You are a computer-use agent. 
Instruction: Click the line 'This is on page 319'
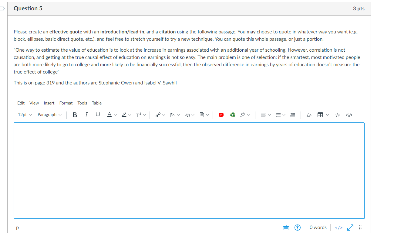coord(95,83)
